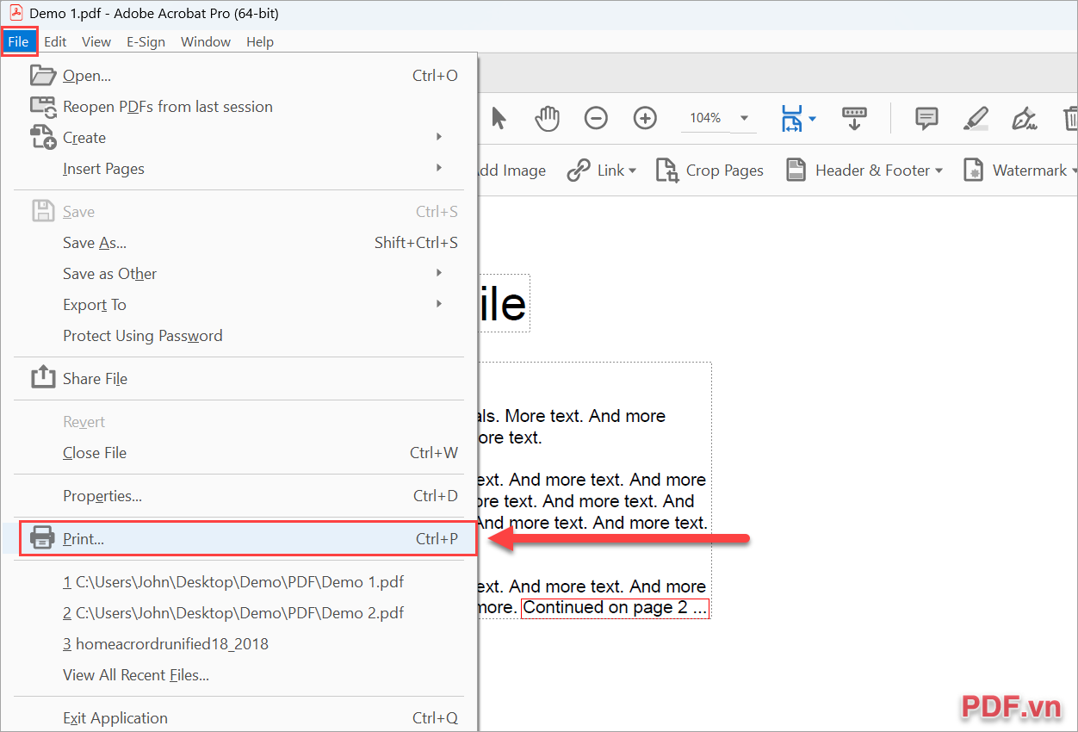Click the folder Open icon
Image resolution: width=1078 pixels, height=732 pixels.
click(43, 75)
